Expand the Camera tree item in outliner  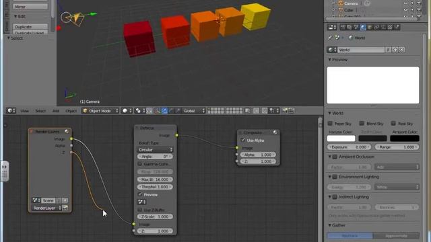pyautogui.click(x=333, y=3)
